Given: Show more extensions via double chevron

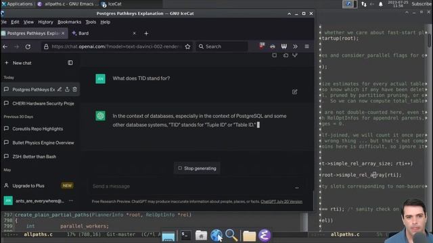Looking at the screenshot, I should tap(295, 47).
